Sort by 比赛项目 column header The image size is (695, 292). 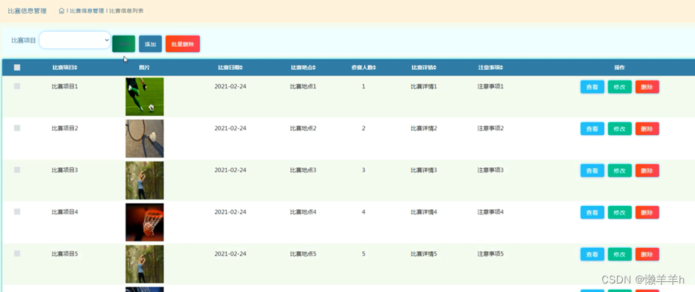coord(65,68)
